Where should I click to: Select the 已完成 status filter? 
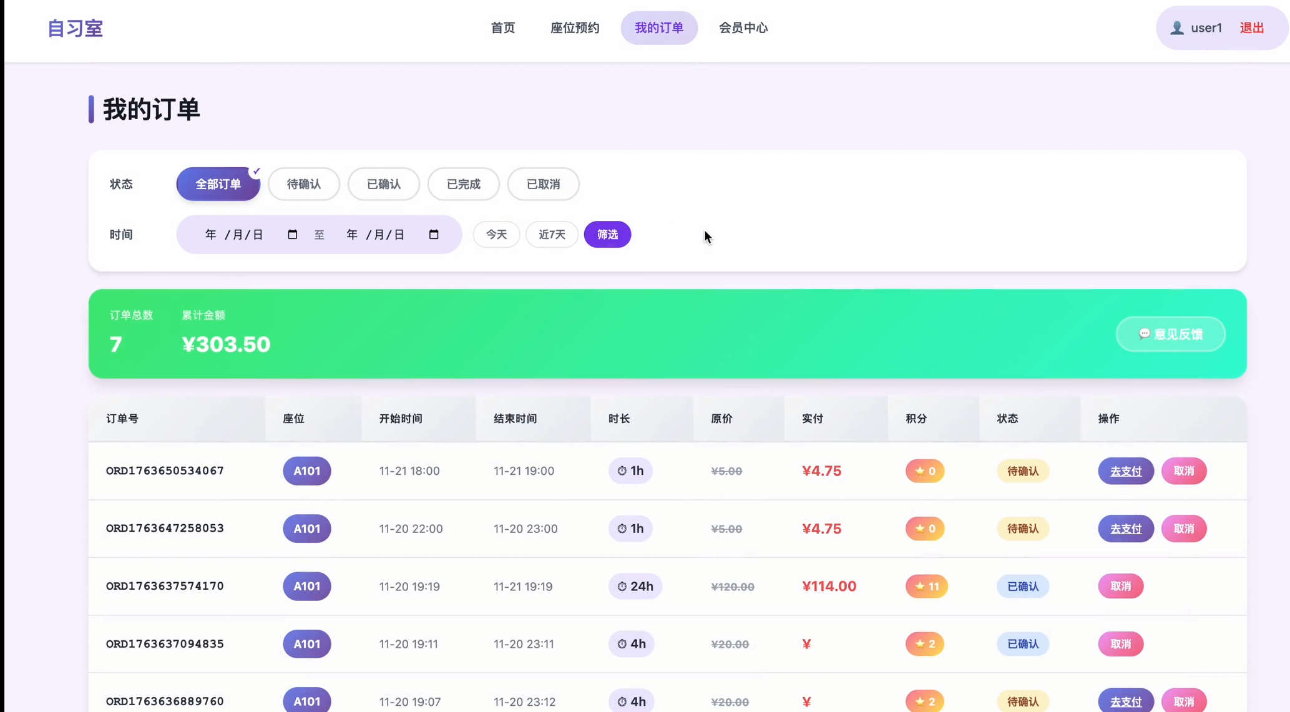point(463,184)
